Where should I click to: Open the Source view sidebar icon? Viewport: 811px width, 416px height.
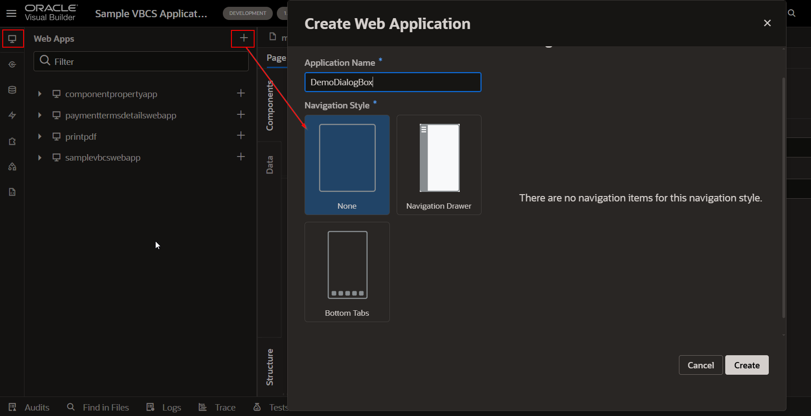[12, 192]
